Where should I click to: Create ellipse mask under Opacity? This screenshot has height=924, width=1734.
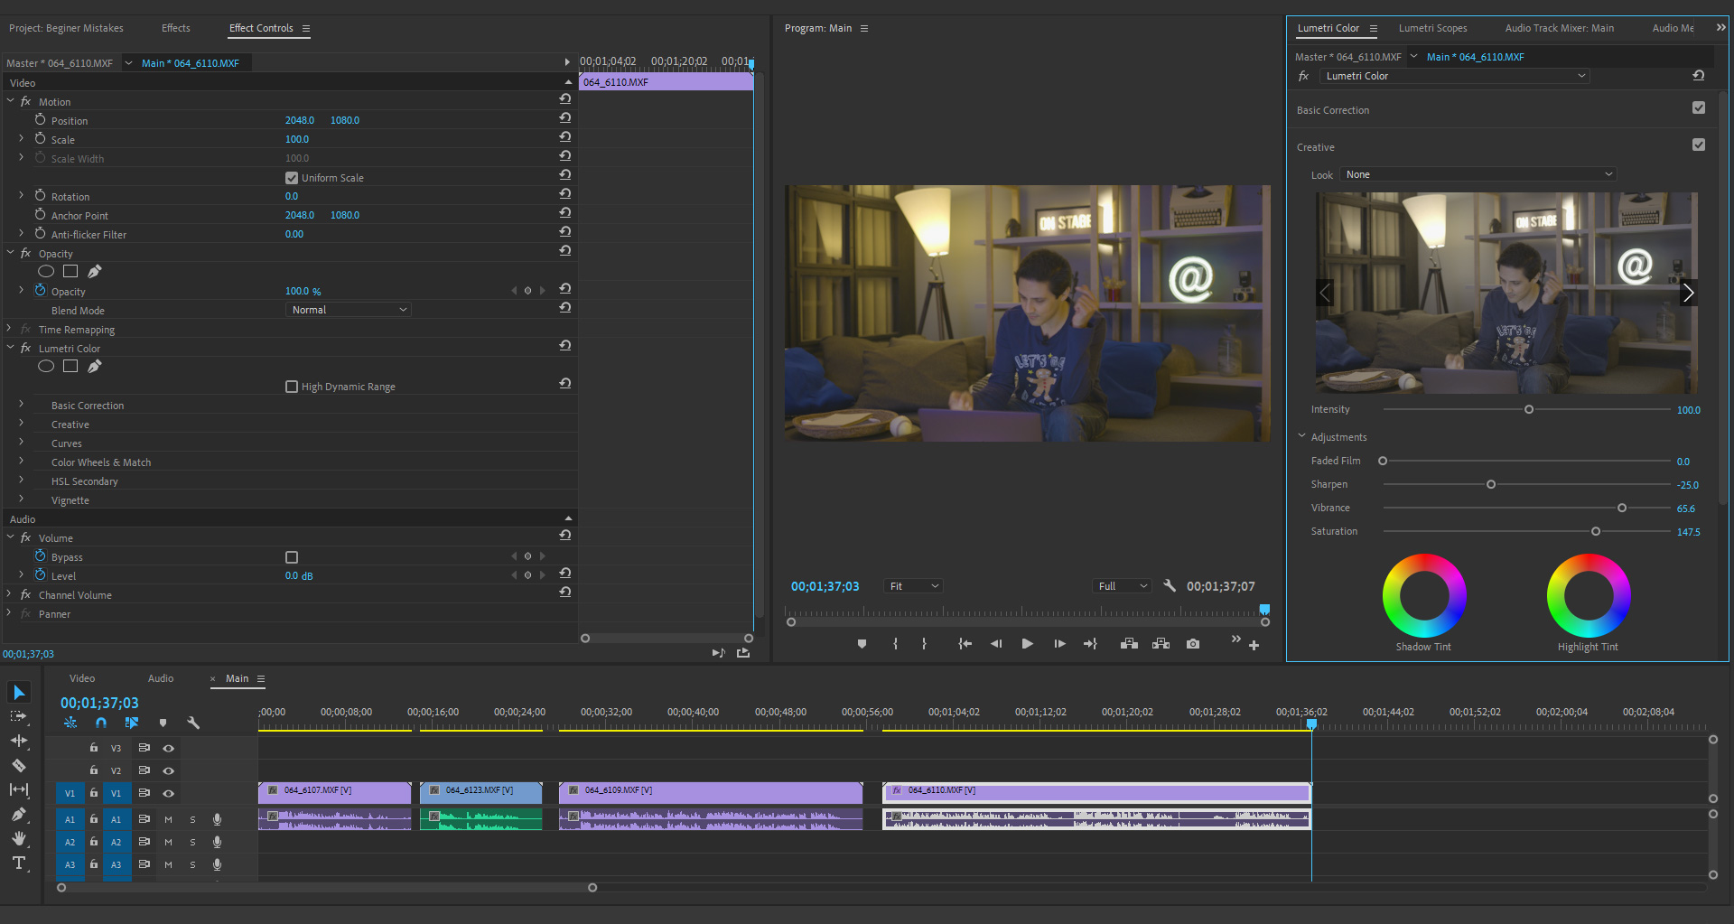[46, 271]
